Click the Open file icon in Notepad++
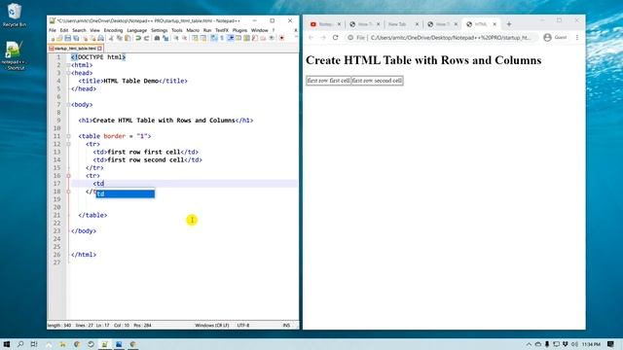Viewport: 623px width, 350px height. [x=59, y=38]
